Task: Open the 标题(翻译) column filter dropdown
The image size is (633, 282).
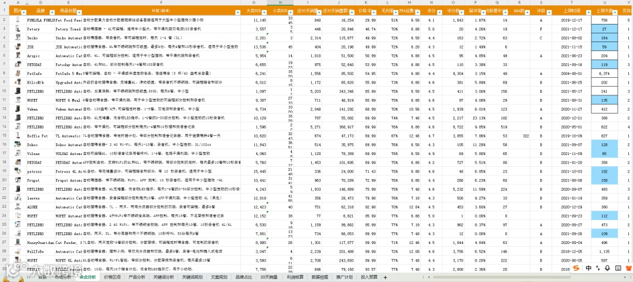Action: point(238,12)
